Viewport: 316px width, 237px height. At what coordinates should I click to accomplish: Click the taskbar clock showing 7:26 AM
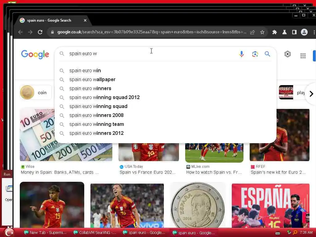(306, 233)
